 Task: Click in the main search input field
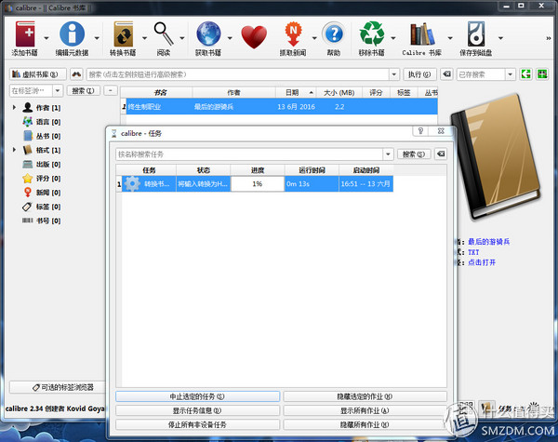tap(238, 74)
